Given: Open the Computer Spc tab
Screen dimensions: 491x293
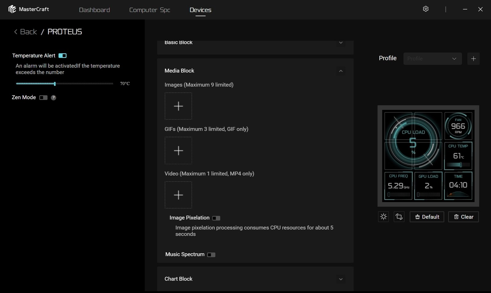Looking at the screenshot, I should [x=149, y=10].
